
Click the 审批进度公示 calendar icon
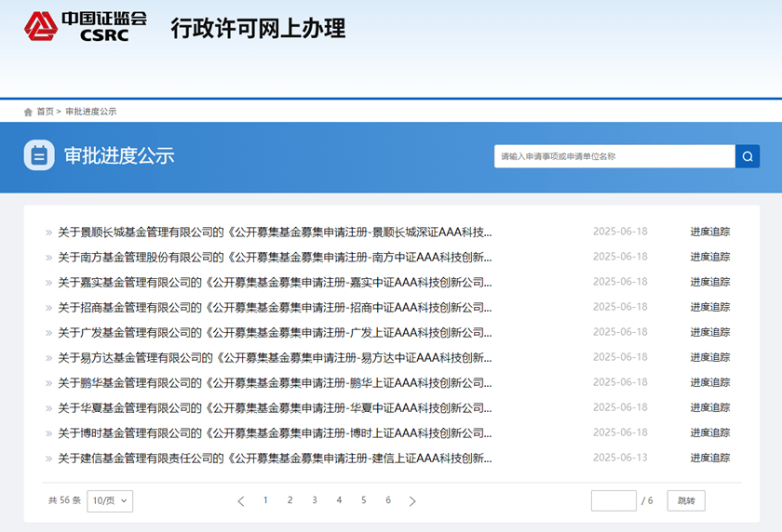[x=39, y=155]
